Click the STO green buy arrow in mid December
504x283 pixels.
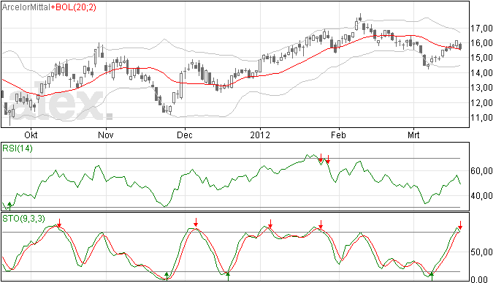click(228, 276)
